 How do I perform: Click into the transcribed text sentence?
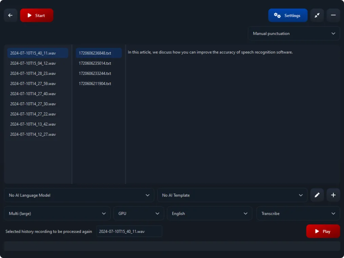(x=210, y=52)
